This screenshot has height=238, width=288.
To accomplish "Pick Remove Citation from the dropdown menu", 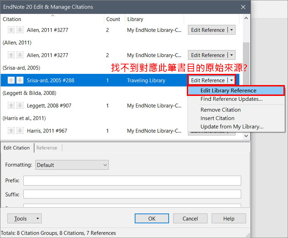I will coord(236,110).
